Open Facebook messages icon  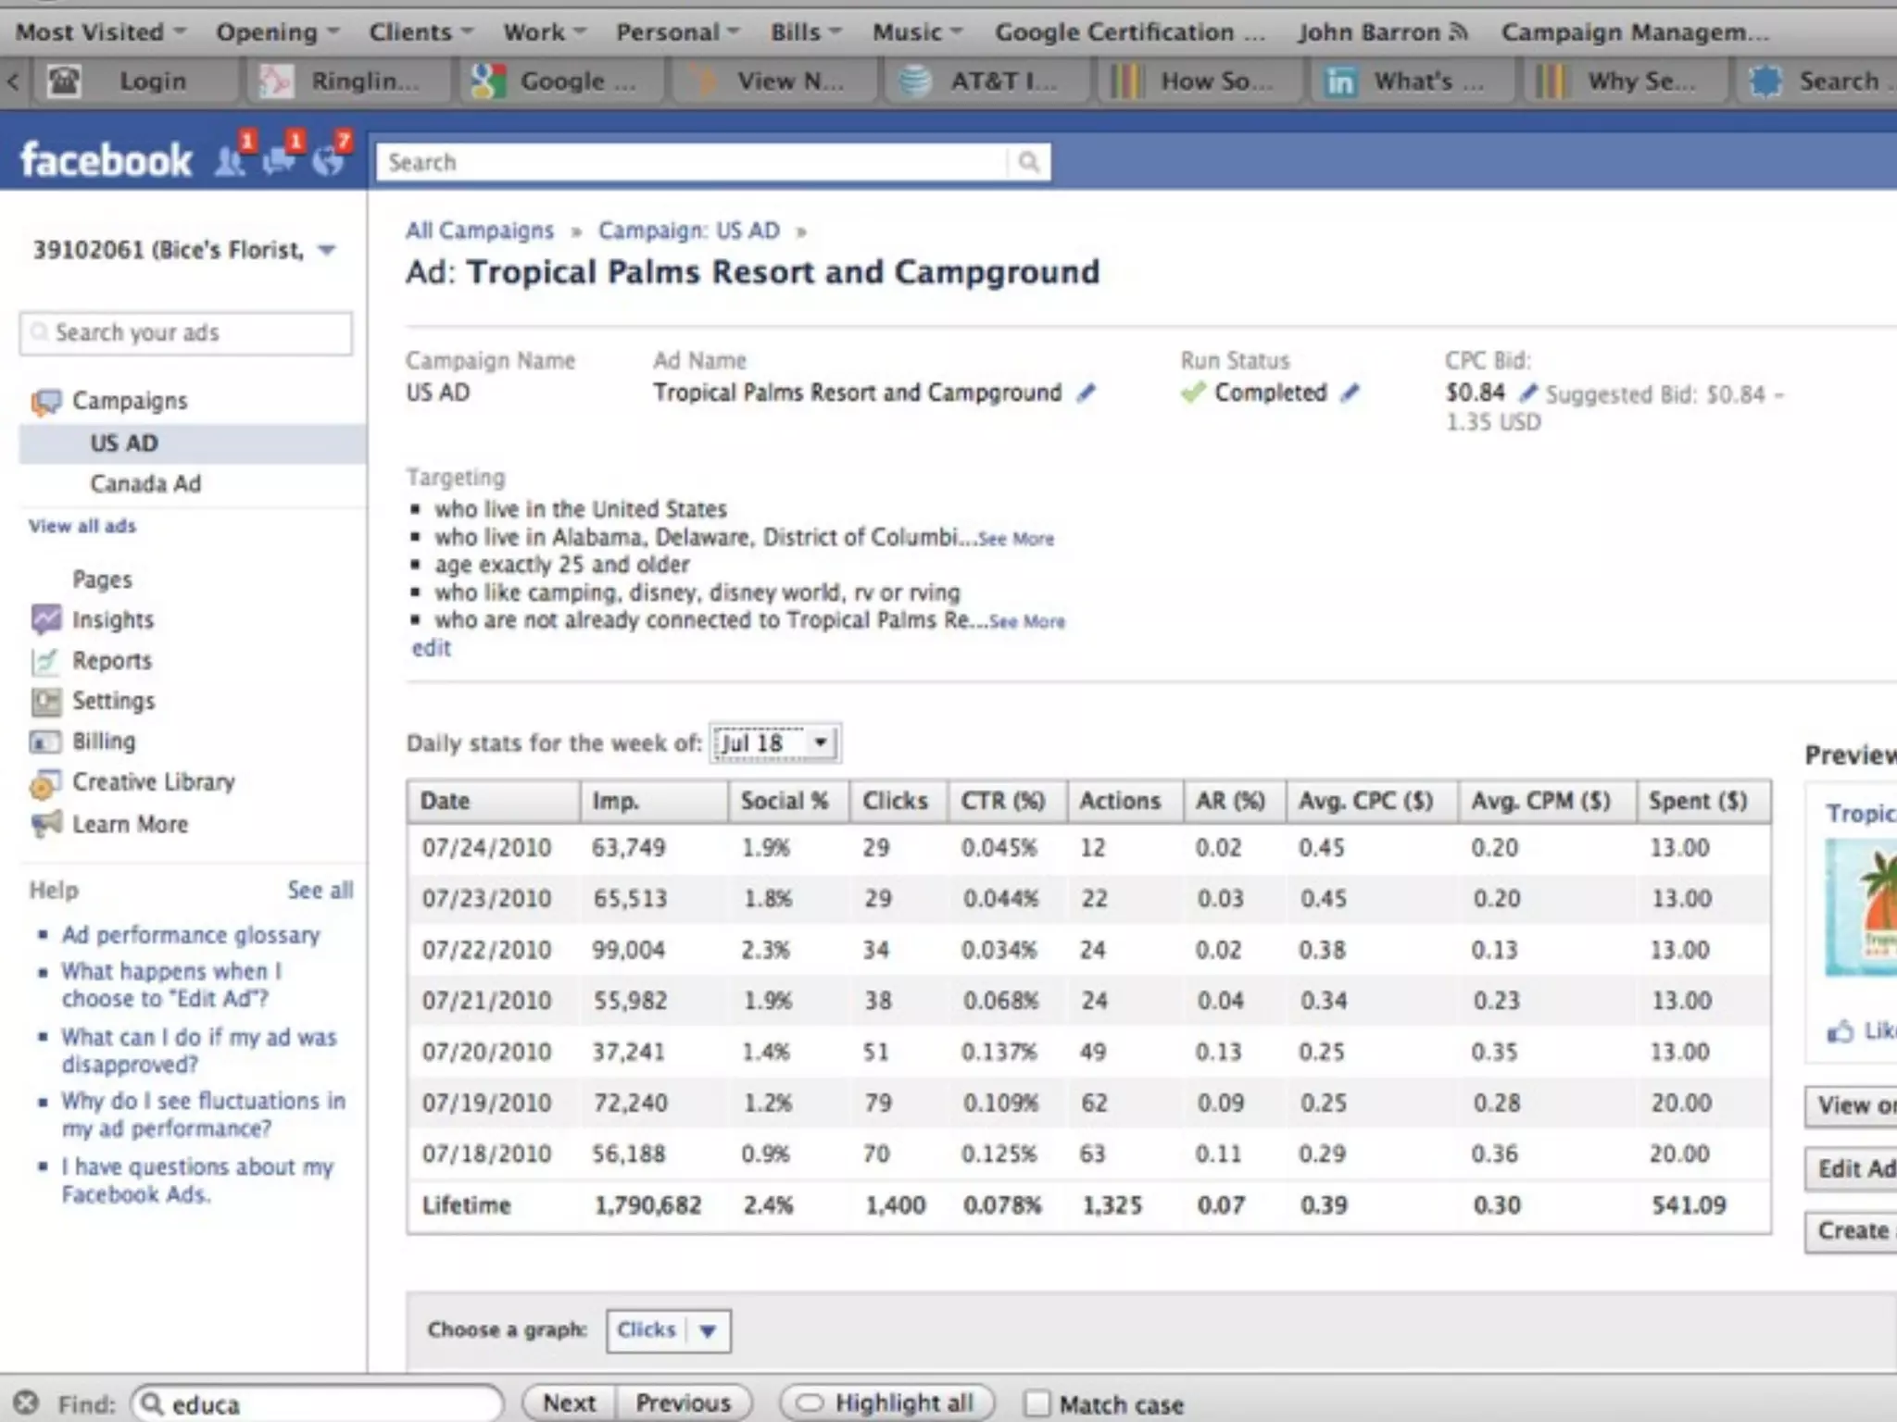pyautogui.click(x=278, y=161)
